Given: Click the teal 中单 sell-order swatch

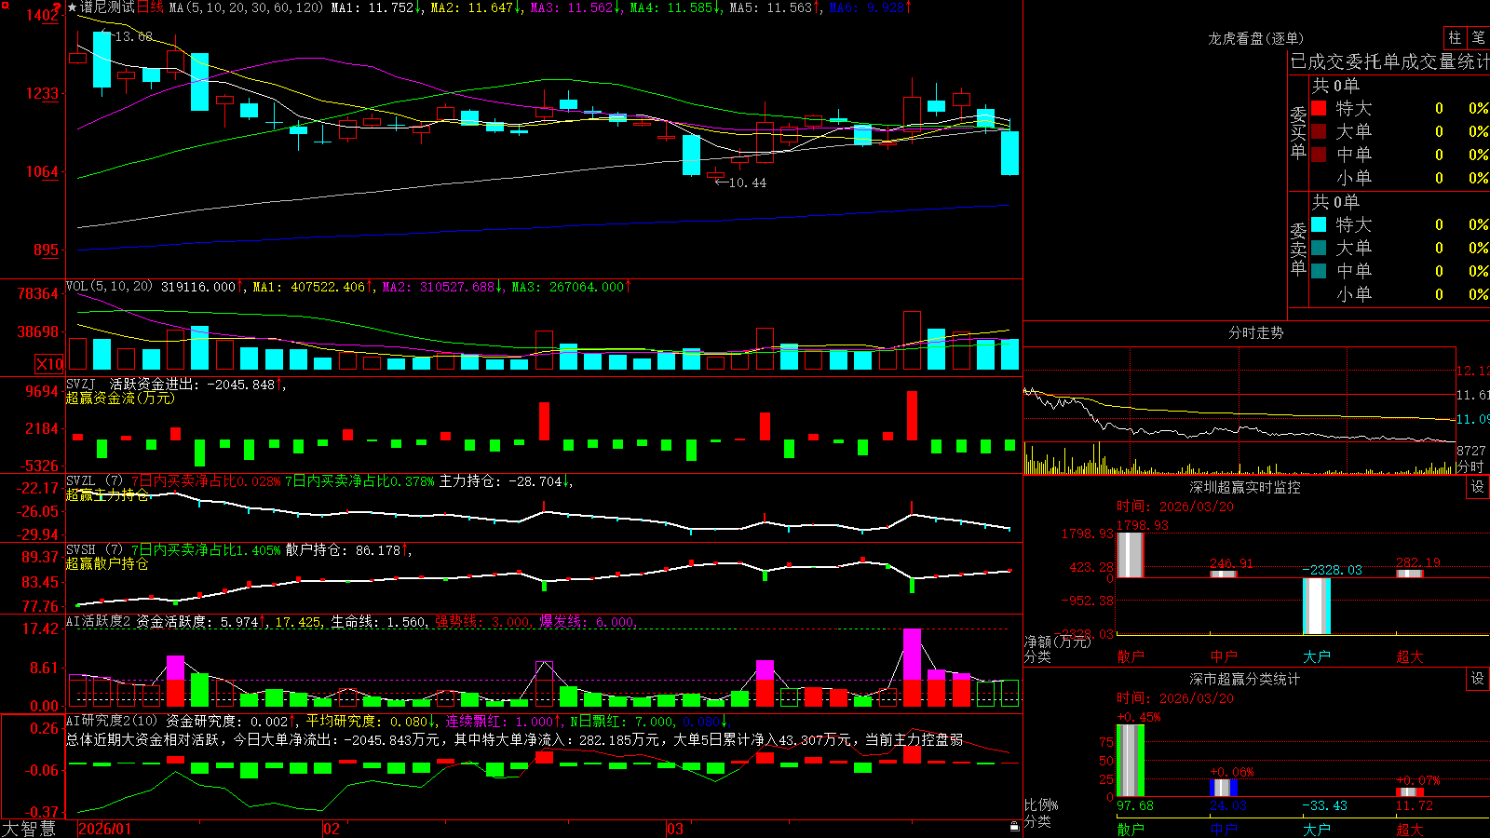Looking at the screenshot, I should click(x=1319, y=271).
